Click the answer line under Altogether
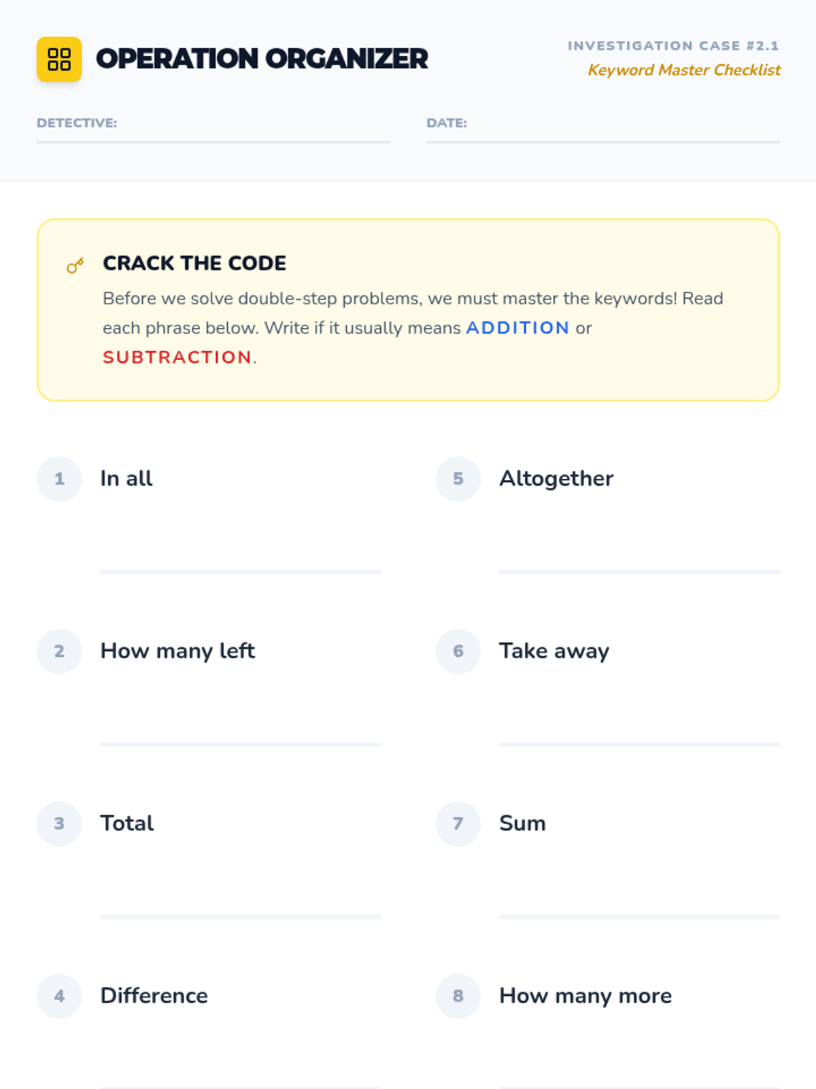Image resolution: width=816 pixels, height=1089 pixels. [639, 572]
